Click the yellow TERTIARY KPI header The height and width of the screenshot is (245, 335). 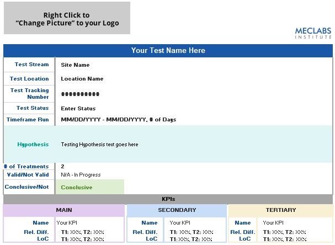(x=280, y=210)
